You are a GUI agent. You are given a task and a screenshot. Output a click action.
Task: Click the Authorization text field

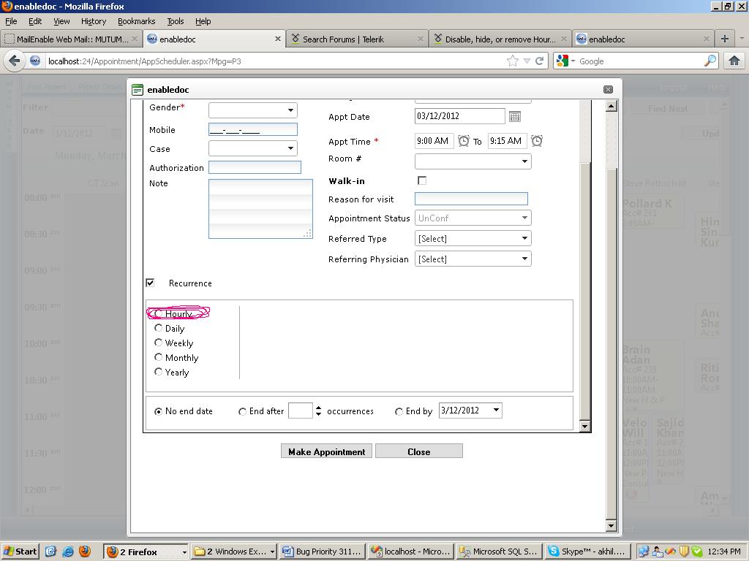click(255, 167)
